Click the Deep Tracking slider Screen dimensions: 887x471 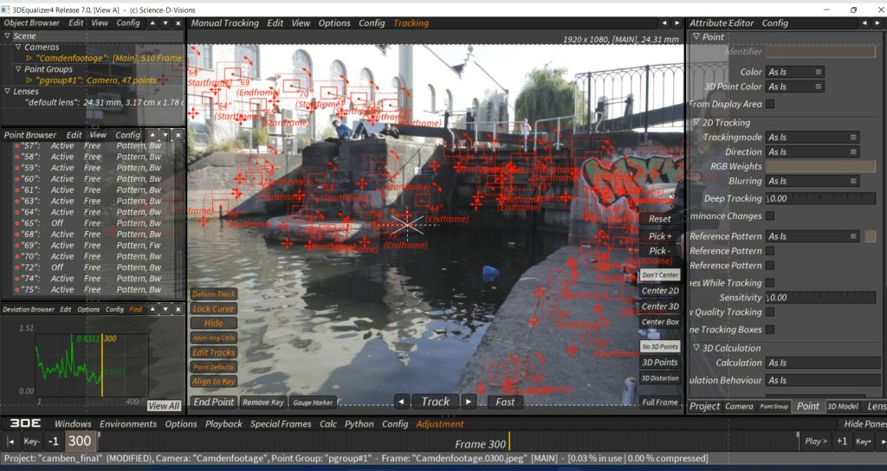tap(821, 198)
